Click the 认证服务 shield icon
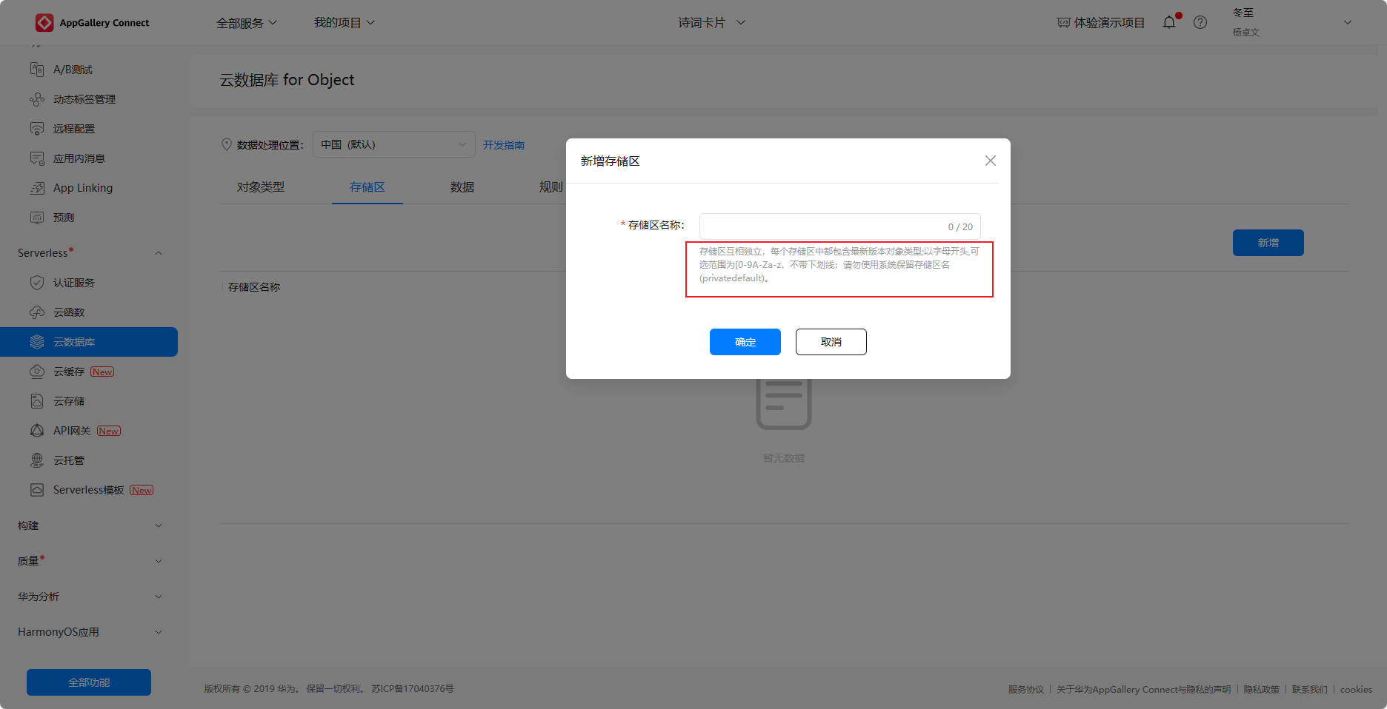The height and width of the screenshot is (709, 1387). [37, 283]
